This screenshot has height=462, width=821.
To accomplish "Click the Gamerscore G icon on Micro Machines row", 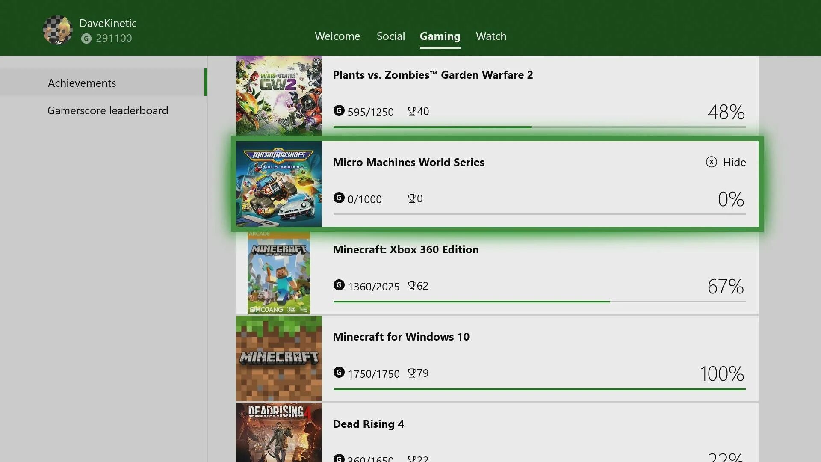I will [x=338, y=198].
